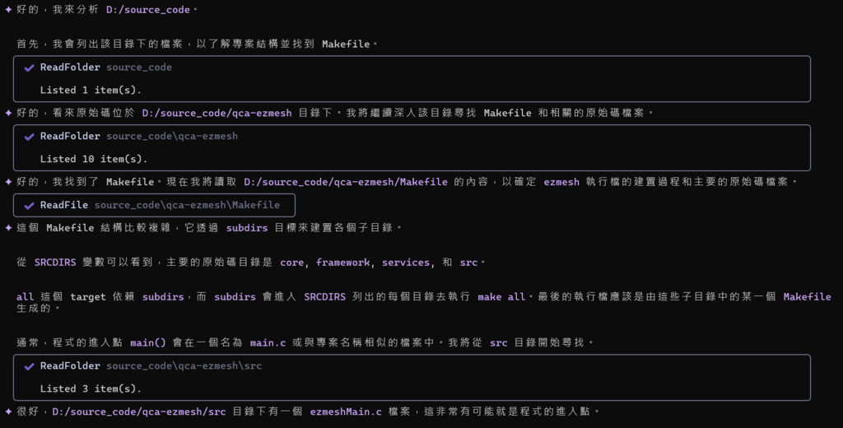Click the 'Listed 10 item(s).' result text
Screen dimensions: 843x428
pyautogui.click(x=94, y=159)
